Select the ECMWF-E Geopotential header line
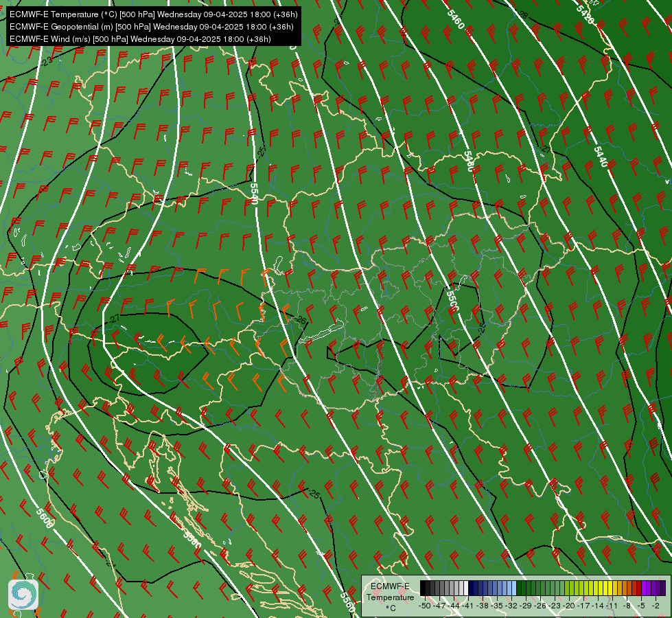The image size is (672, 618). (151, 27)
